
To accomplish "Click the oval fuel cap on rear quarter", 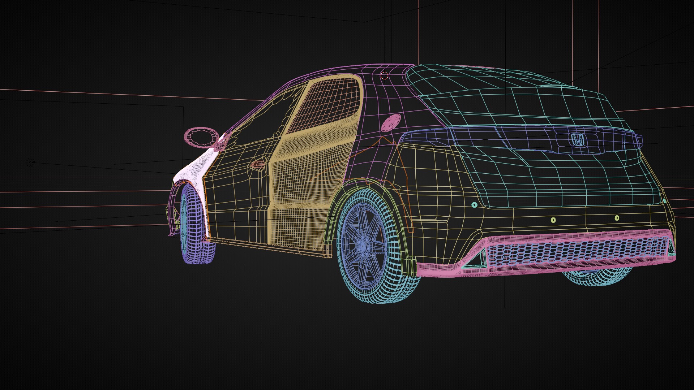I will tap(391, 123).
